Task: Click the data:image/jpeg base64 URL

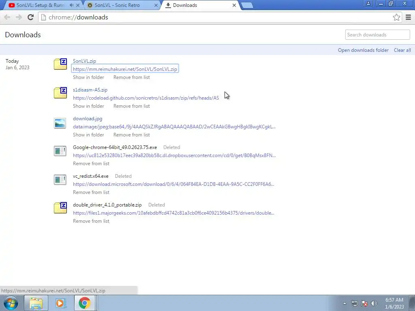Action: coord(174,127)
